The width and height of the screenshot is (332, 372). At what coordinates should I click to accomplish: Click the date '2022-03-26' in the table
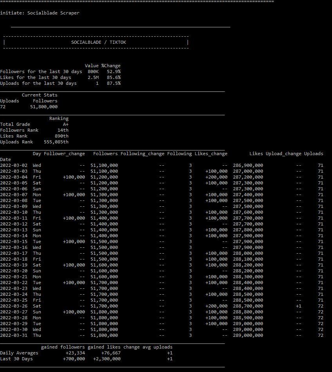(x=14, y=306)
